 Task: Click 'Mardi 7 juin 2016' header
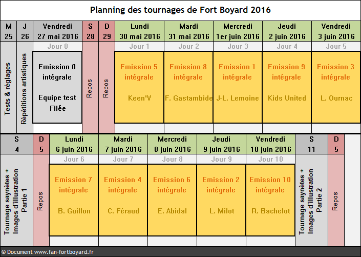point(123,144)
